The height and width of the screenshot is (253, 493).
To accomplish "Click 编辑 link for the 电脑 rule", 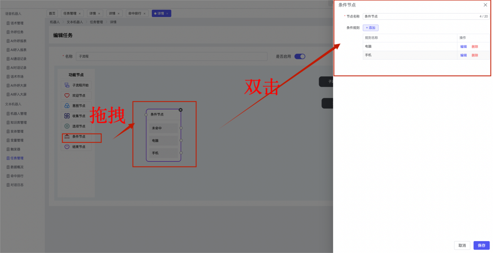I will point(463,47).
